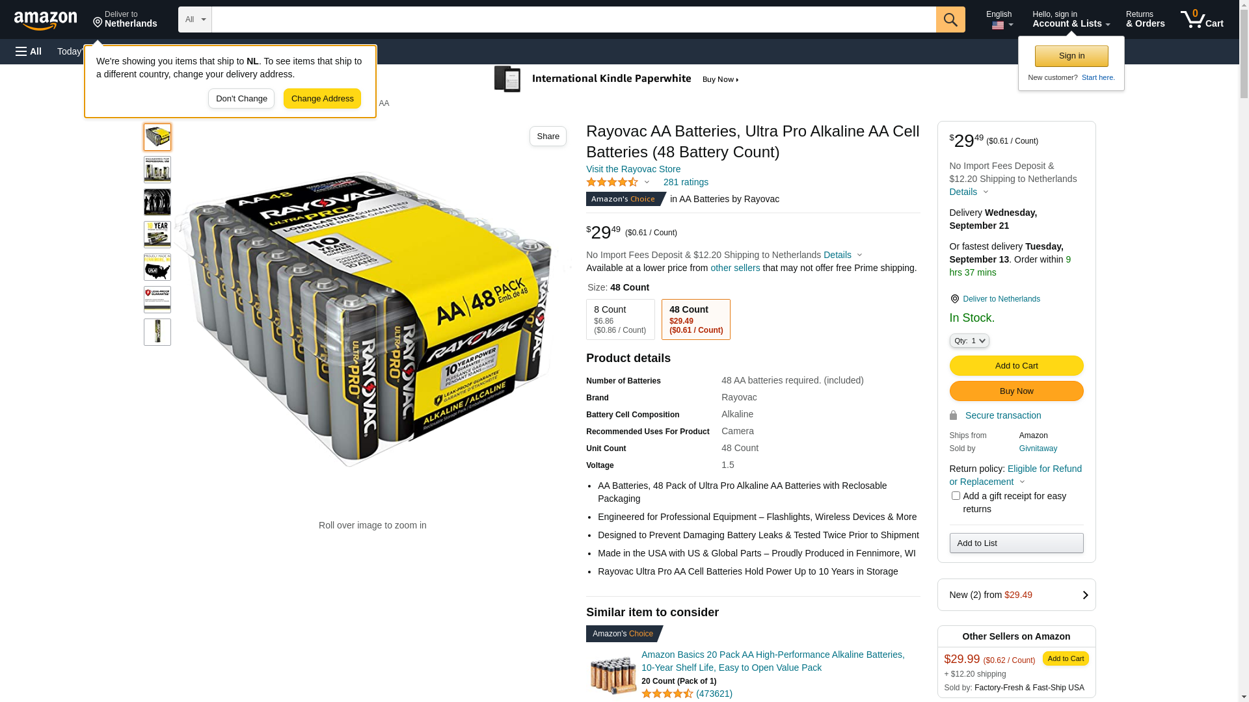Click the magnifier search button

tap(950, 19)
